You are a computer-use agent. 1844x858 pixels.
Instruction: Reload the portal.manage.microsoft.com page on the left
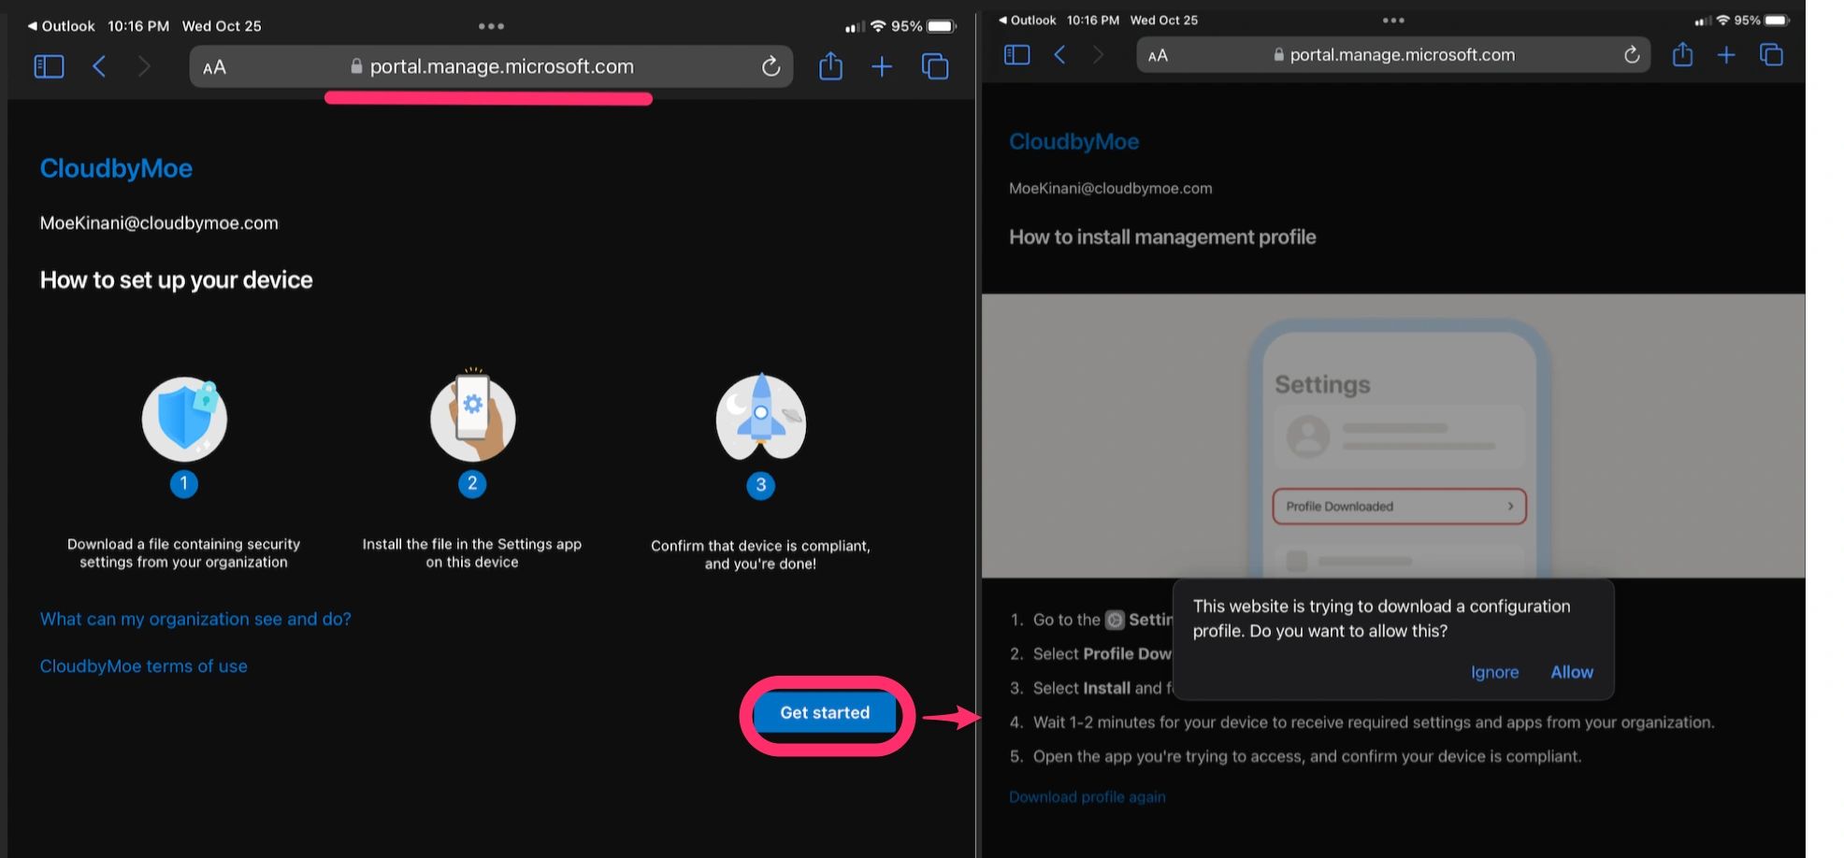[770, 66]
